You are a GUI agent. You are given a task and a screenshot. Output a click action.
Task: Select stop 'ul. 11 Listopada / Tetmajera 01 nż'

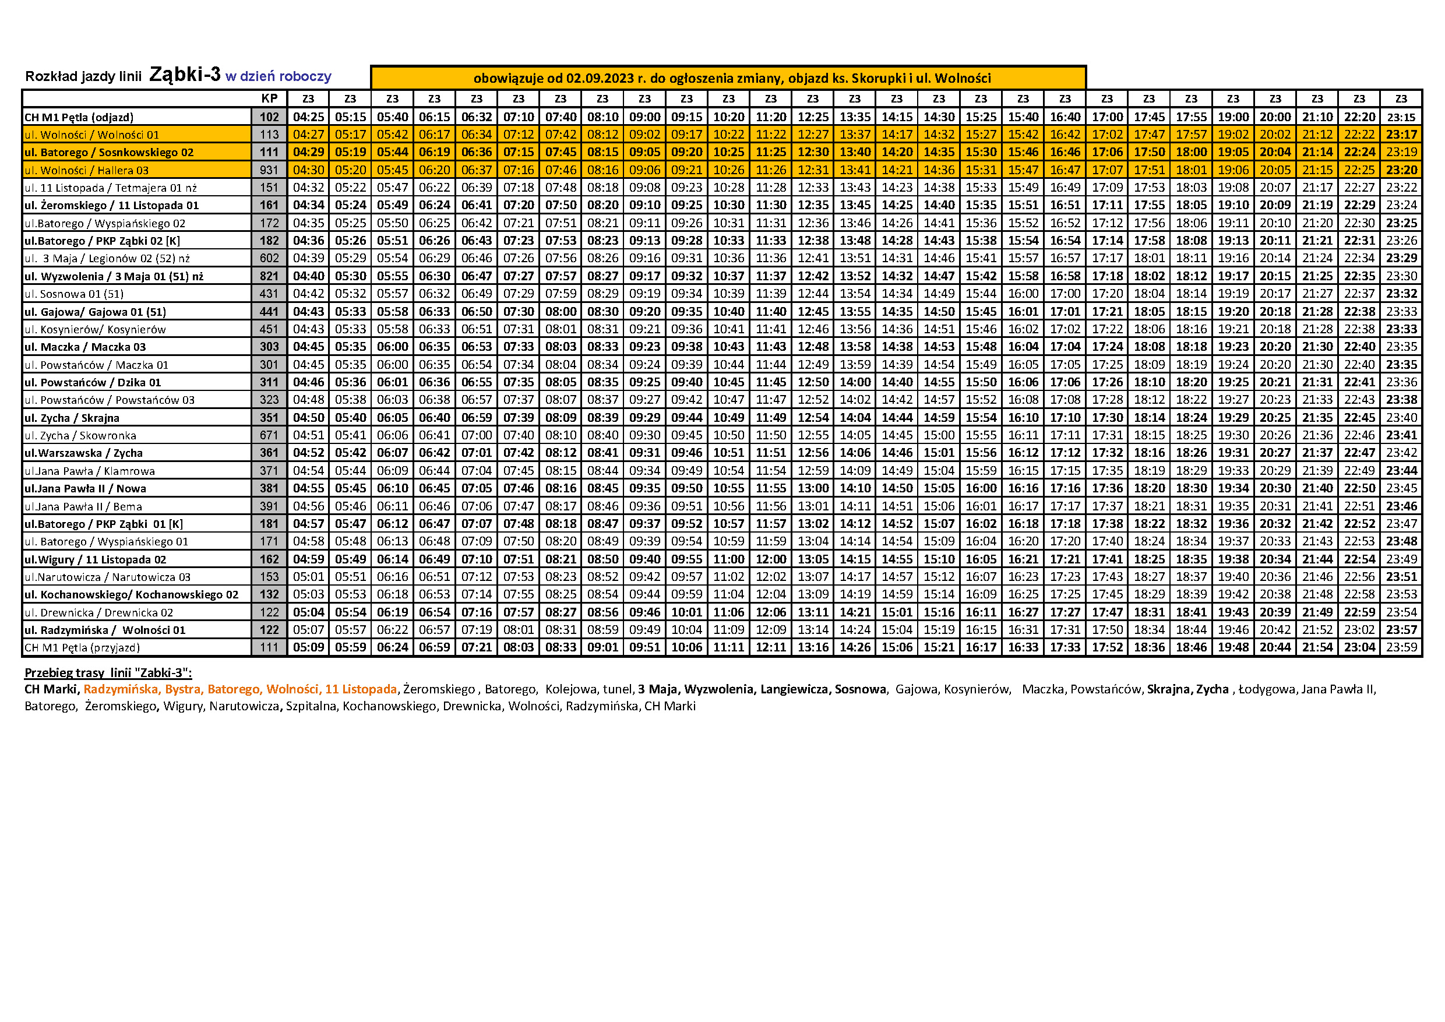[x=111, y=188]
